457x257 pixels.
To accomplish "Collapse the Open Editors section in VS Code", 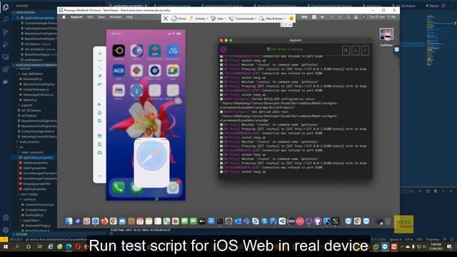I will (14, 13).
